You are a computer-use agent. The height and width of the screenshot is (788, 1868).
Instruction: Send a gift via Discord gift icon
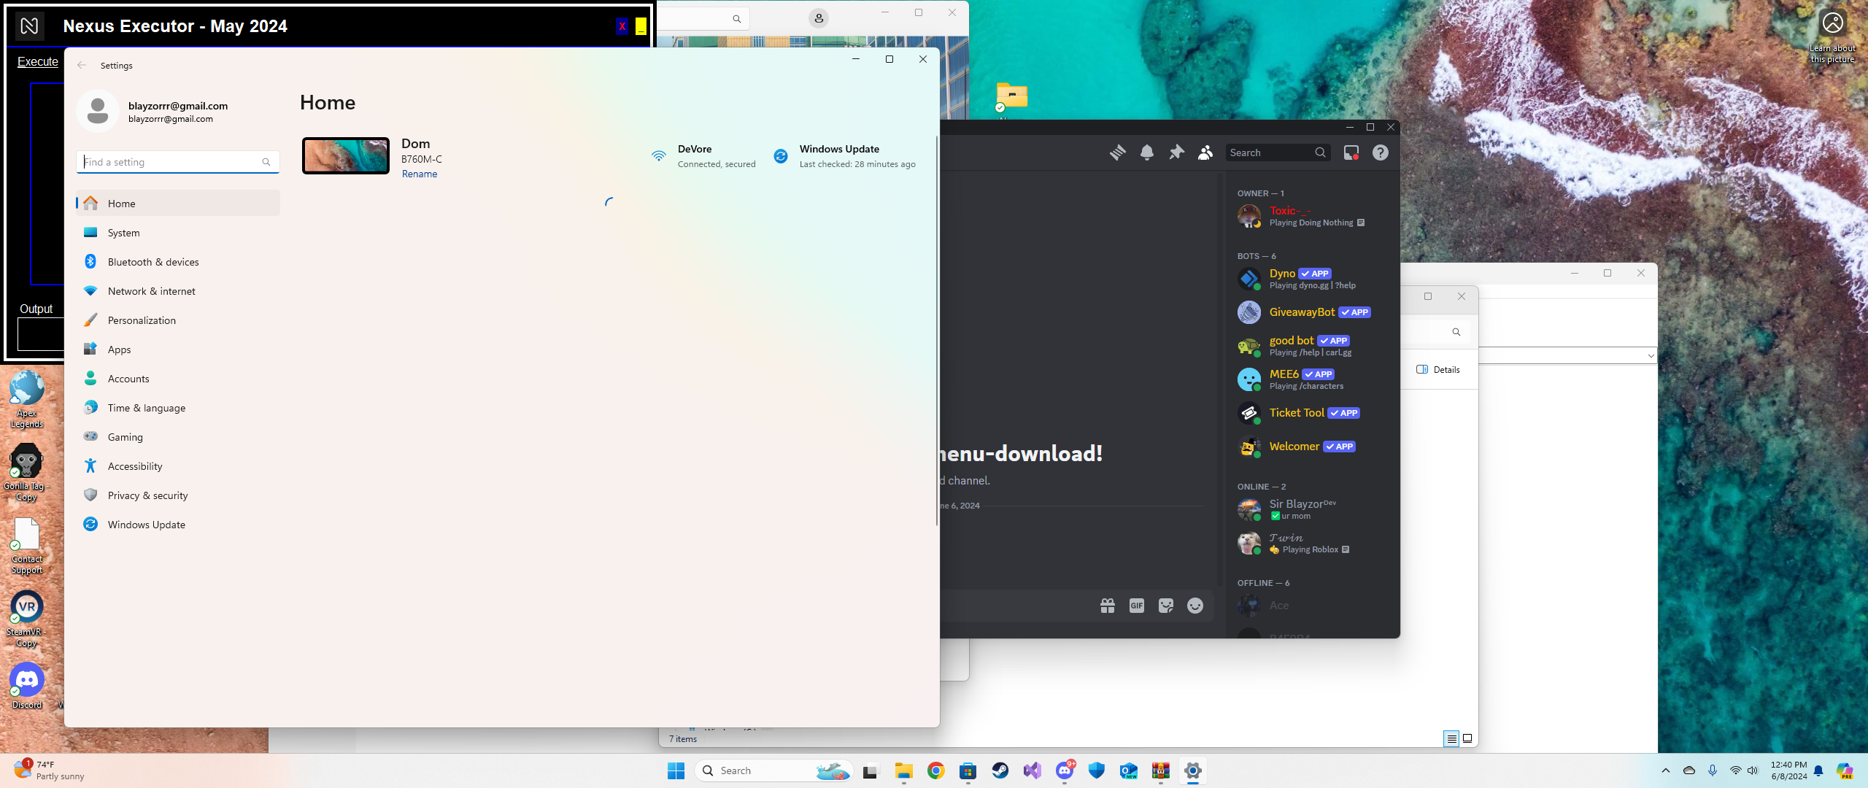1108,606
